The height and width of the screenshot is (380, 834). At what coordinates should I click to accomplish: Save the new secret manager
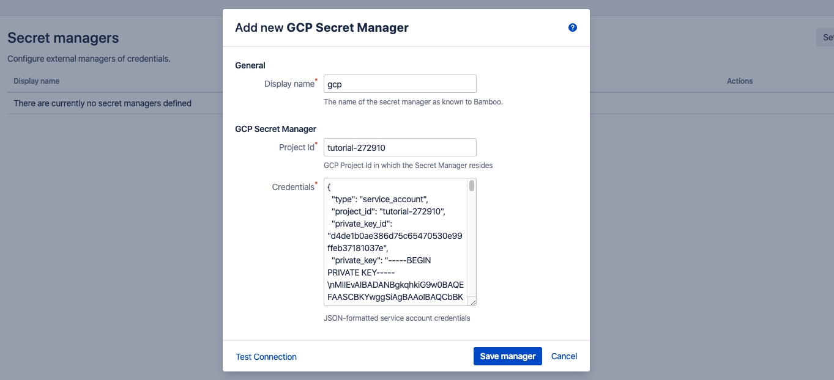[x=508, y=356]
